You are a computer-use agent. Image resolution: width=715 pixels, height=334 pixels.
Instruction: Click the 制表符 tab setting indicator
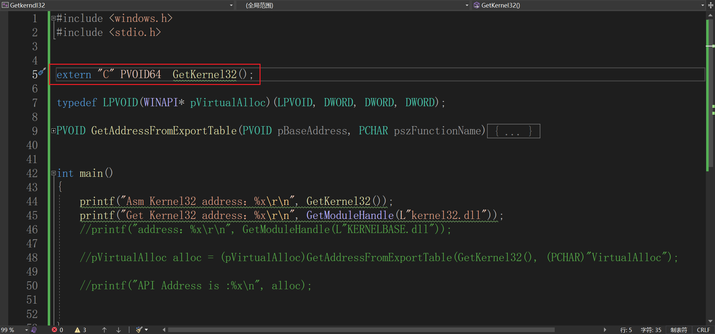coord(679,330)
